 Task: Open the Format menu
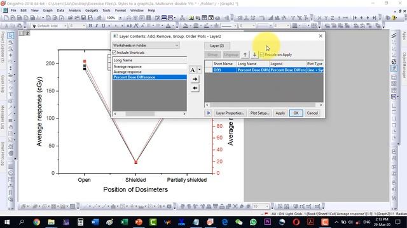(x=120, y=10)
